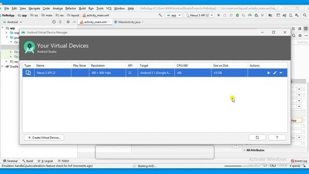Click the device type icon in Nexus 5 row
309x174 pixels.
(28, 72)
